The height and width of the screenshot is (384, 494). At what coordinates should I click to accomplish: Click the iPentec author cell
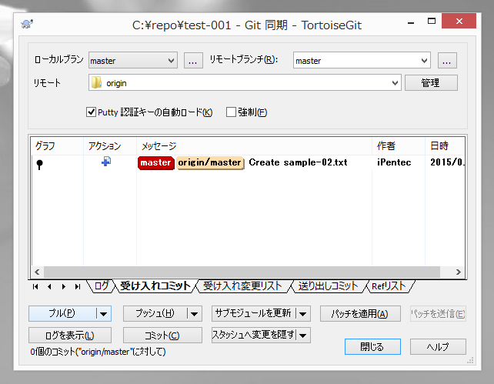[394, 162]
